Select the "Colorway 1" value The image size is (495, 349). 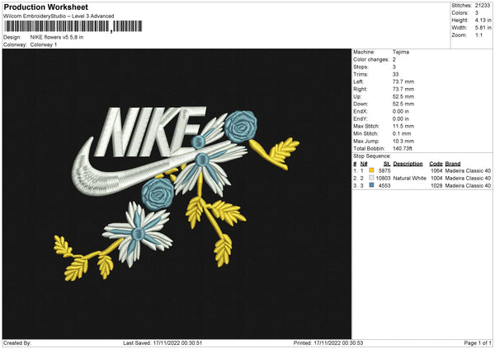point(44,44)
